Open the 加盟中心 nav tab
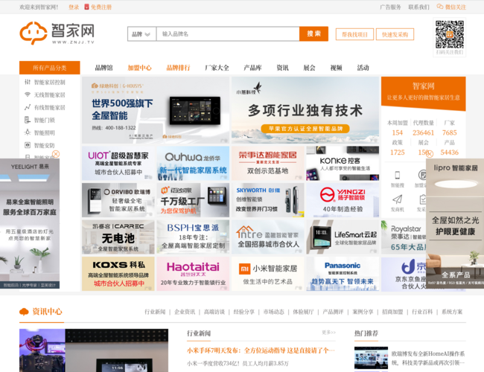 (139, 68)
